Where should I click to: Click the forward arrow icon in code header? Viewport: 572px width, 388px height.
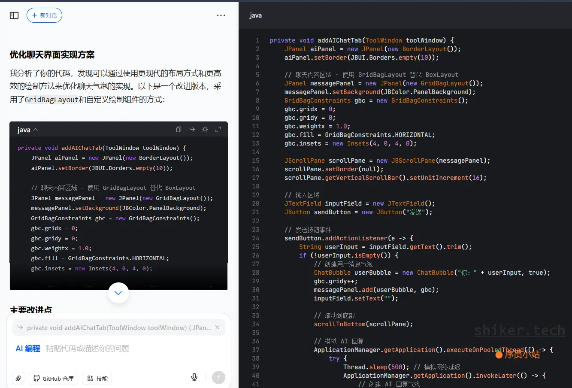[192, 129]
